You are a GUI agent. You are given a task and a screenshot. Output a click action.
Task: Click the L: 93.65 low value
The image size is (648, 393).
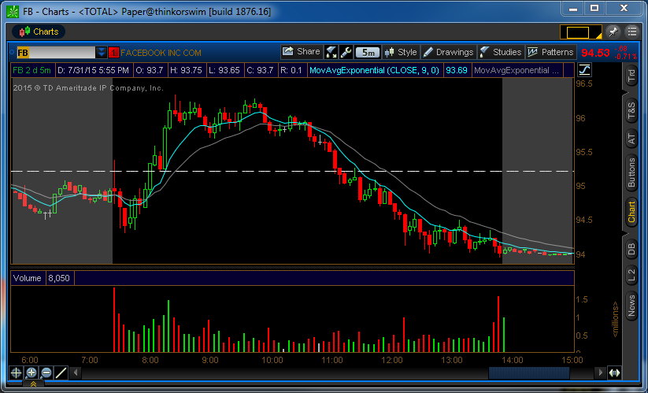(224, 70)
